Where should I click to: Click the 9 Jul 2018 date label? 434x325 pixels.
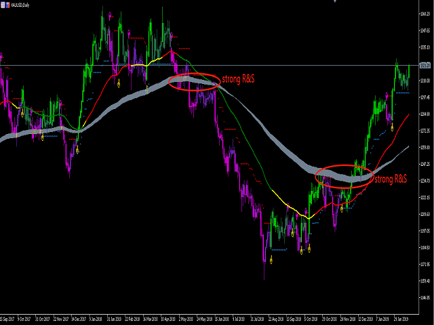coord(239,319)
